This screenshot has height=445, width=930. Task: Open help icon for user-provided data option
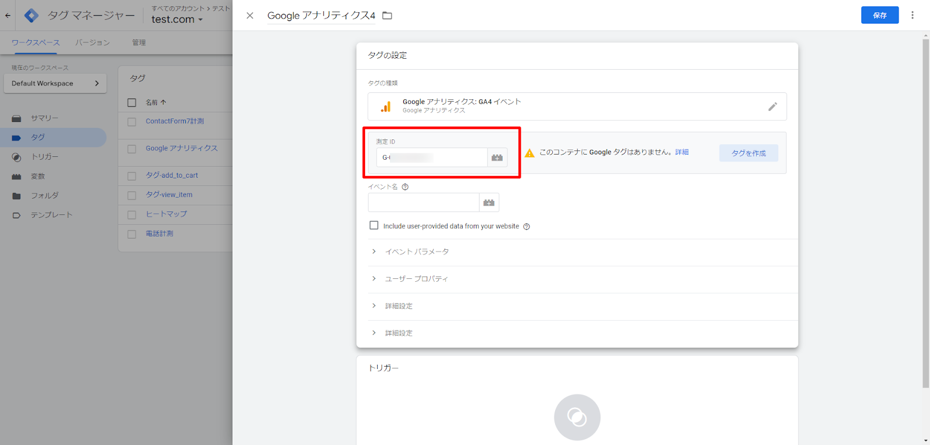point(527,227)
